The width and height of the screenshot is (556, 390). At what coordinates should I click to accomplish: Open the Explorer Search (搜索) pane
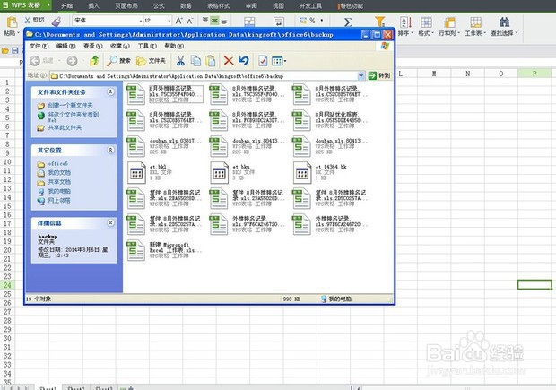[x=118, y=61]
